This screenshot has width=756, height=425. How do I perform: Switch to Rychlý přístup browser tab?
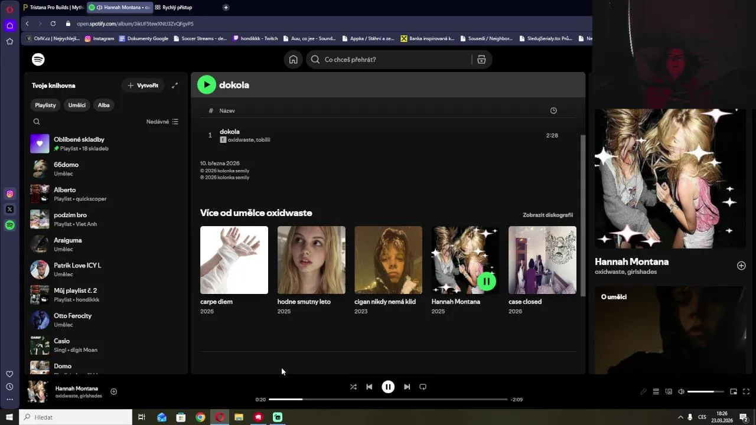point(177,7)
